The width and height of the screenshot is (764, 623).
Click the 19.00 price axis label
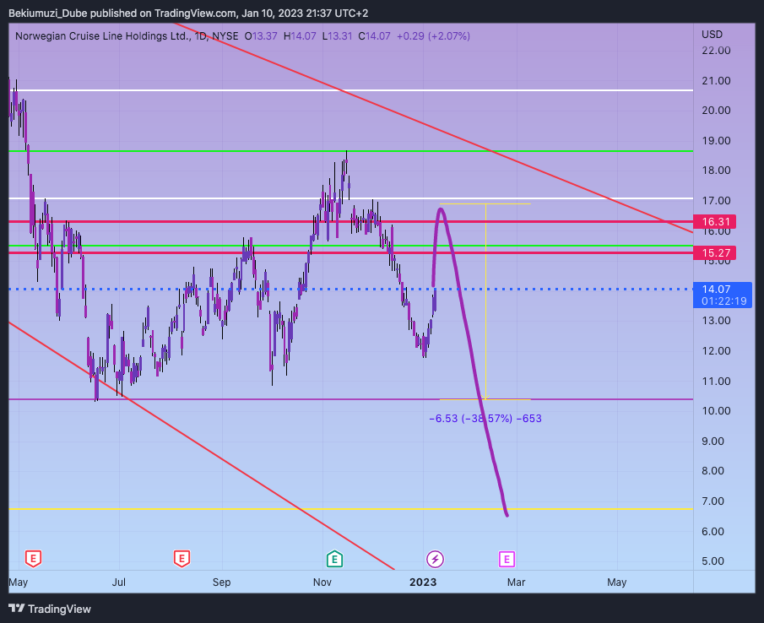(716, 141)
